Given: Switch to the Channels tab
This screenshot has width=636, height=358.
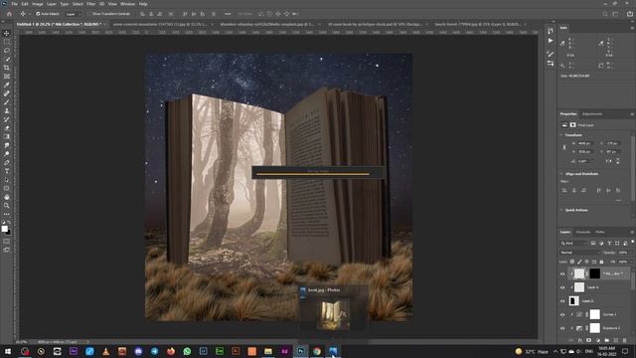Looking at the screenshot, I should tap(583, 232).
